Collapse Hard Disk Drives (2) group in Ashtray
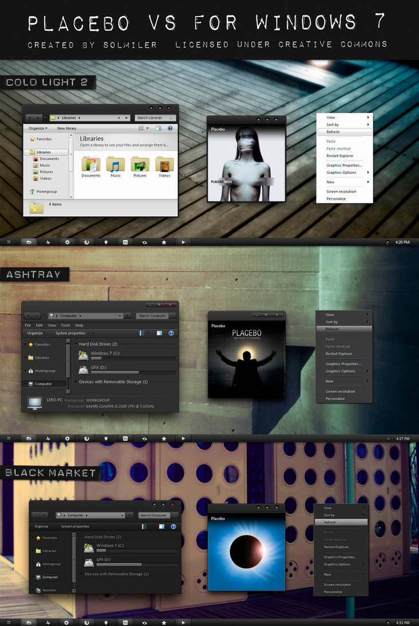 (x=76, y=344)
